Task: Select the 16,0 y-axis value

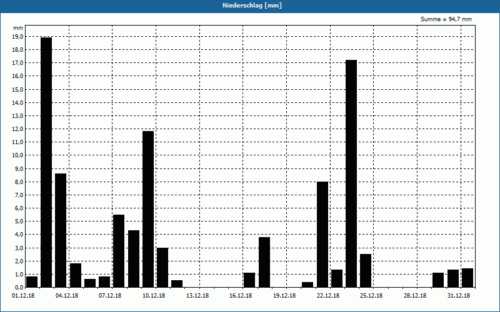Action: tap(17, 76)
